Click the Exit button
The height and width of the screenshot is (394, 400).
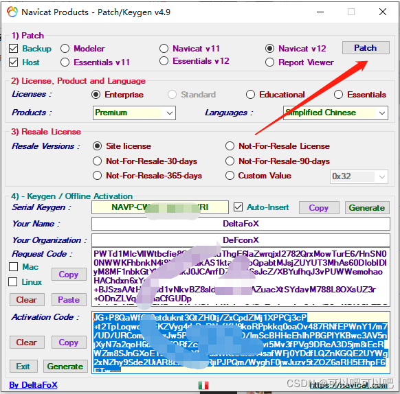pos(23,367)
